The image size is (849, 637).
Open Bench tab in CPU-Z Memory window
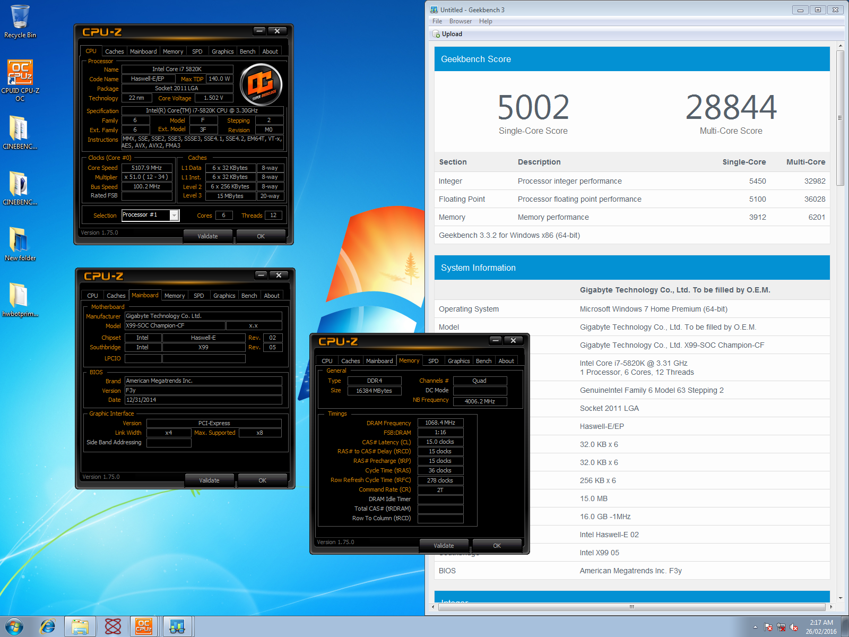pos(484,361)
